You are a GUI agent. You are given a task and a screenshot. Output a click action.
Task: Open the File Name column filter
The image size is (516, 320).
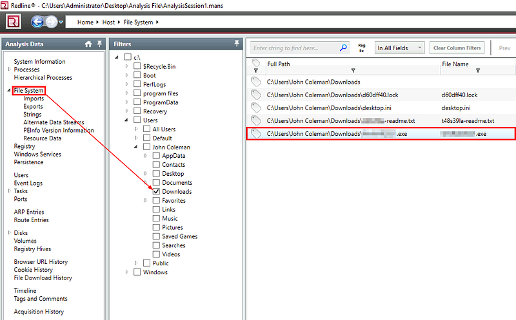coord(478,70)
